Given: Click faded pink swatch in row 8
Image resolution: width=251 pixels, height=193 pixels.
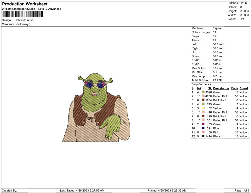Looking at the screenshot, I should (203, 120).
